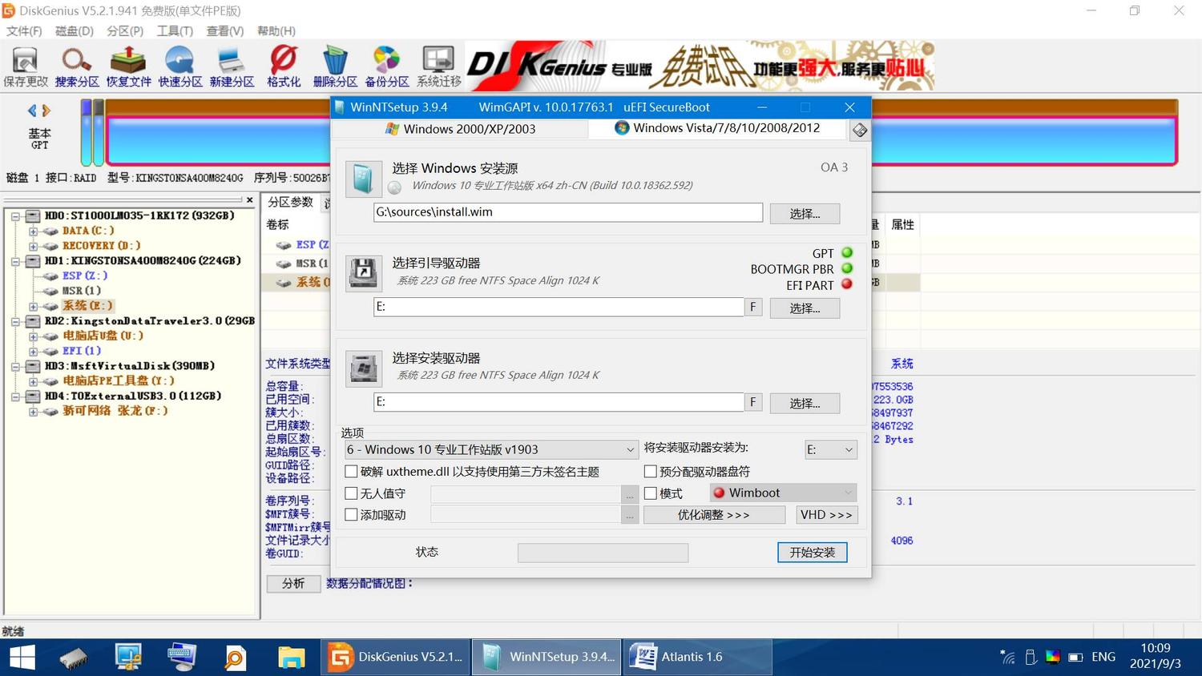Enable 破解 uxtheme.dll checkbox
This screenshot has height=676, width=1202.
click(351, 471)
